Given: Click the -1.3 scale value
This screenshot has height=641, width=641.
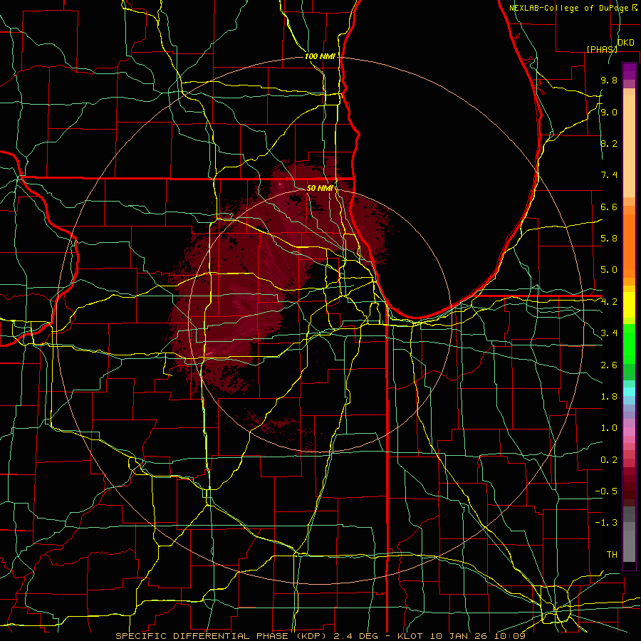Looking at the screenshot, I should (x=606, y=523).
